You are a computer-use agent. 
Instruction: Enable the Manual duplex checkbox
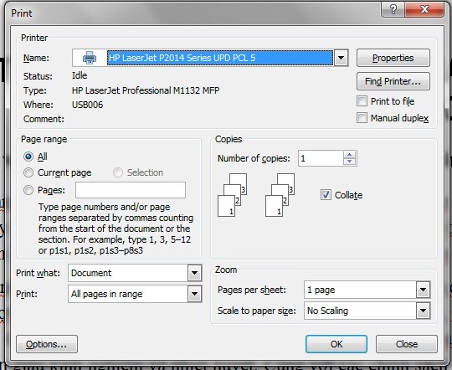(362, 118)
